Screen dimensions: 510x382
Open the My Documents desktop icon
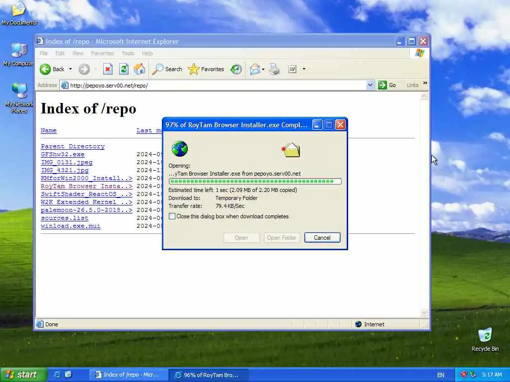click(19, 9)
